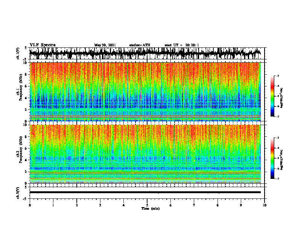Click time-axis tick label "2"

pos(77,205)
